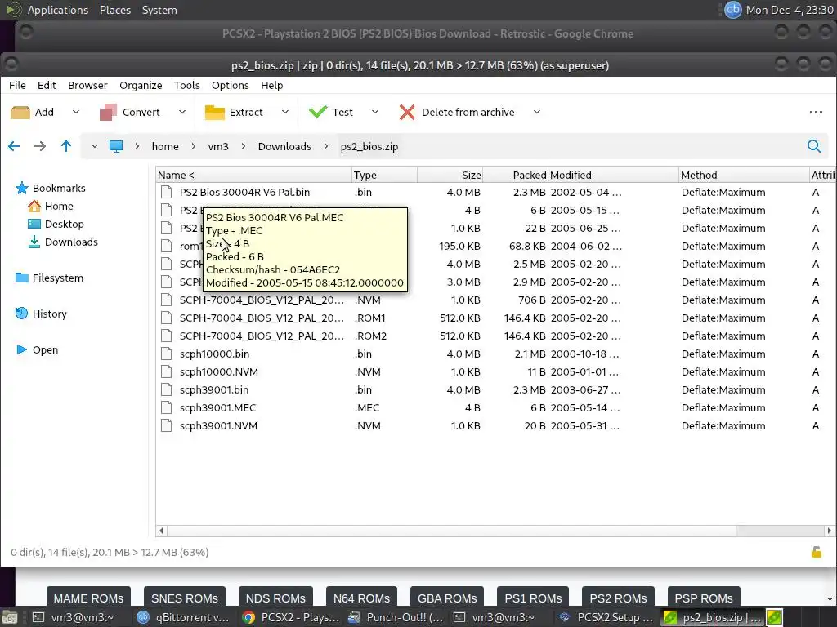Sort by the Size column header
Image resolution: width=837 pixels, height=627 pixels.
450,175
